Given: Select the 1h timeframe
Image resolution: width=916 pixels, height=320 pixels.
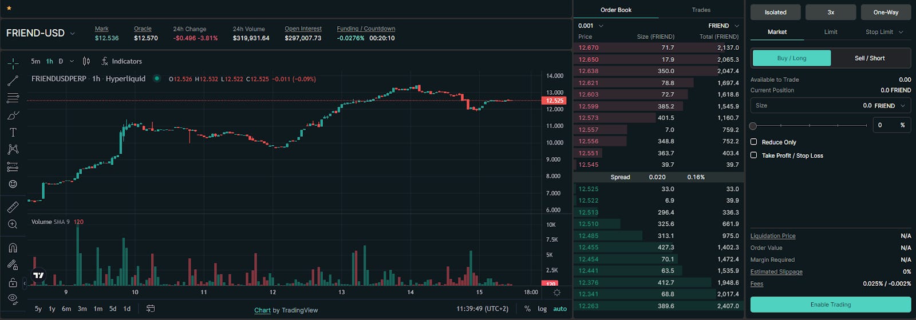Looking at the screenshot, I should [x=50, y=61].
